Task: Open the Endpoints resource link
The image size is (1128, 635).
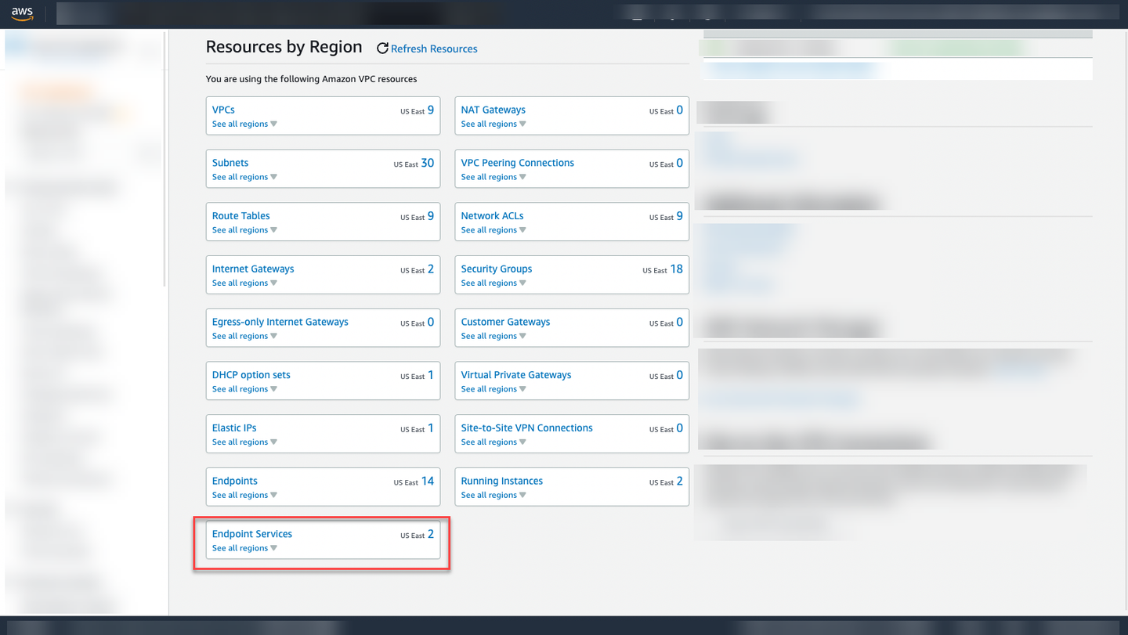Action: click(235, 481)
